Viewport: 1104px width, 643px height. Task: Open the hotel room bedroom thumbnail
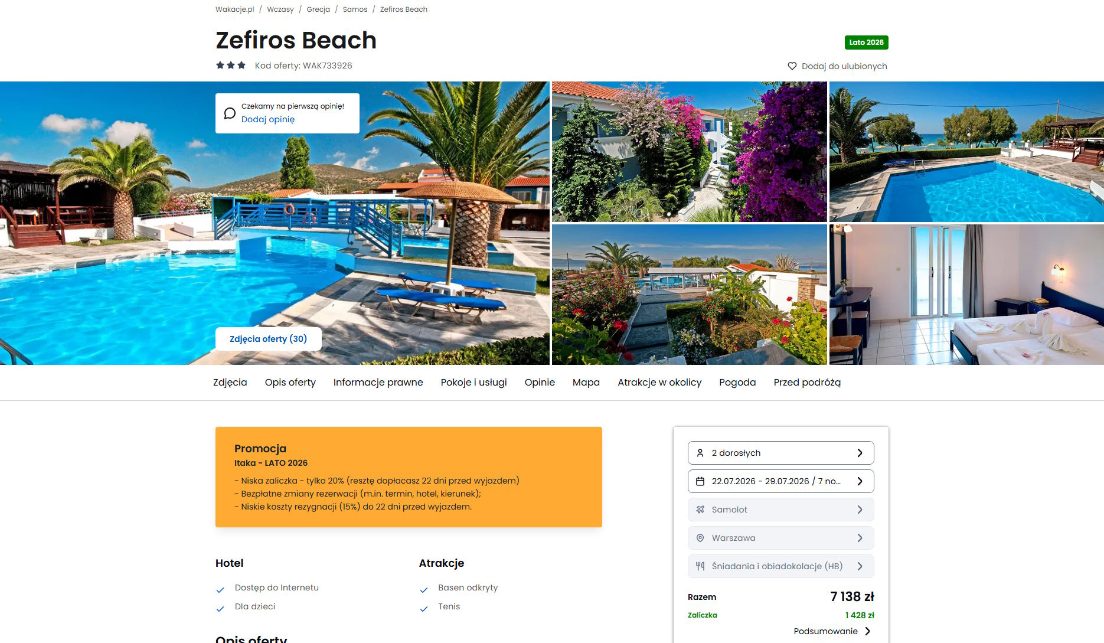(966, 295)
